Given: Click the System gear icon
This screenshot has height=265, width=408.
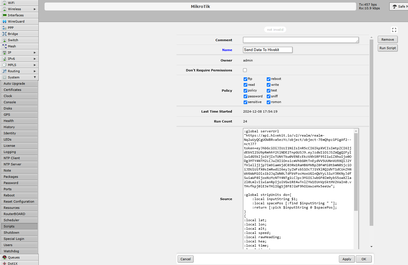Looking at the screenshot, I should (5, 77).
